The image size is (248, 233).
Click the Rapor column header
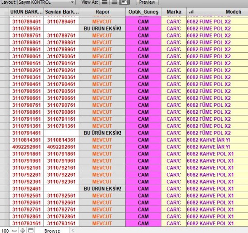103,12
